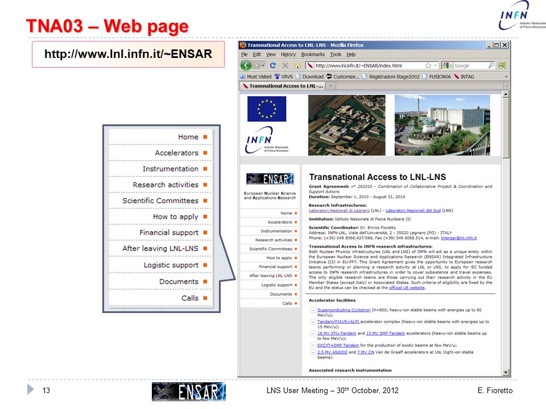The image size is (546, 409).
Task: Open the 2.5 MV AN2000 link
Action: click(332, 352)
